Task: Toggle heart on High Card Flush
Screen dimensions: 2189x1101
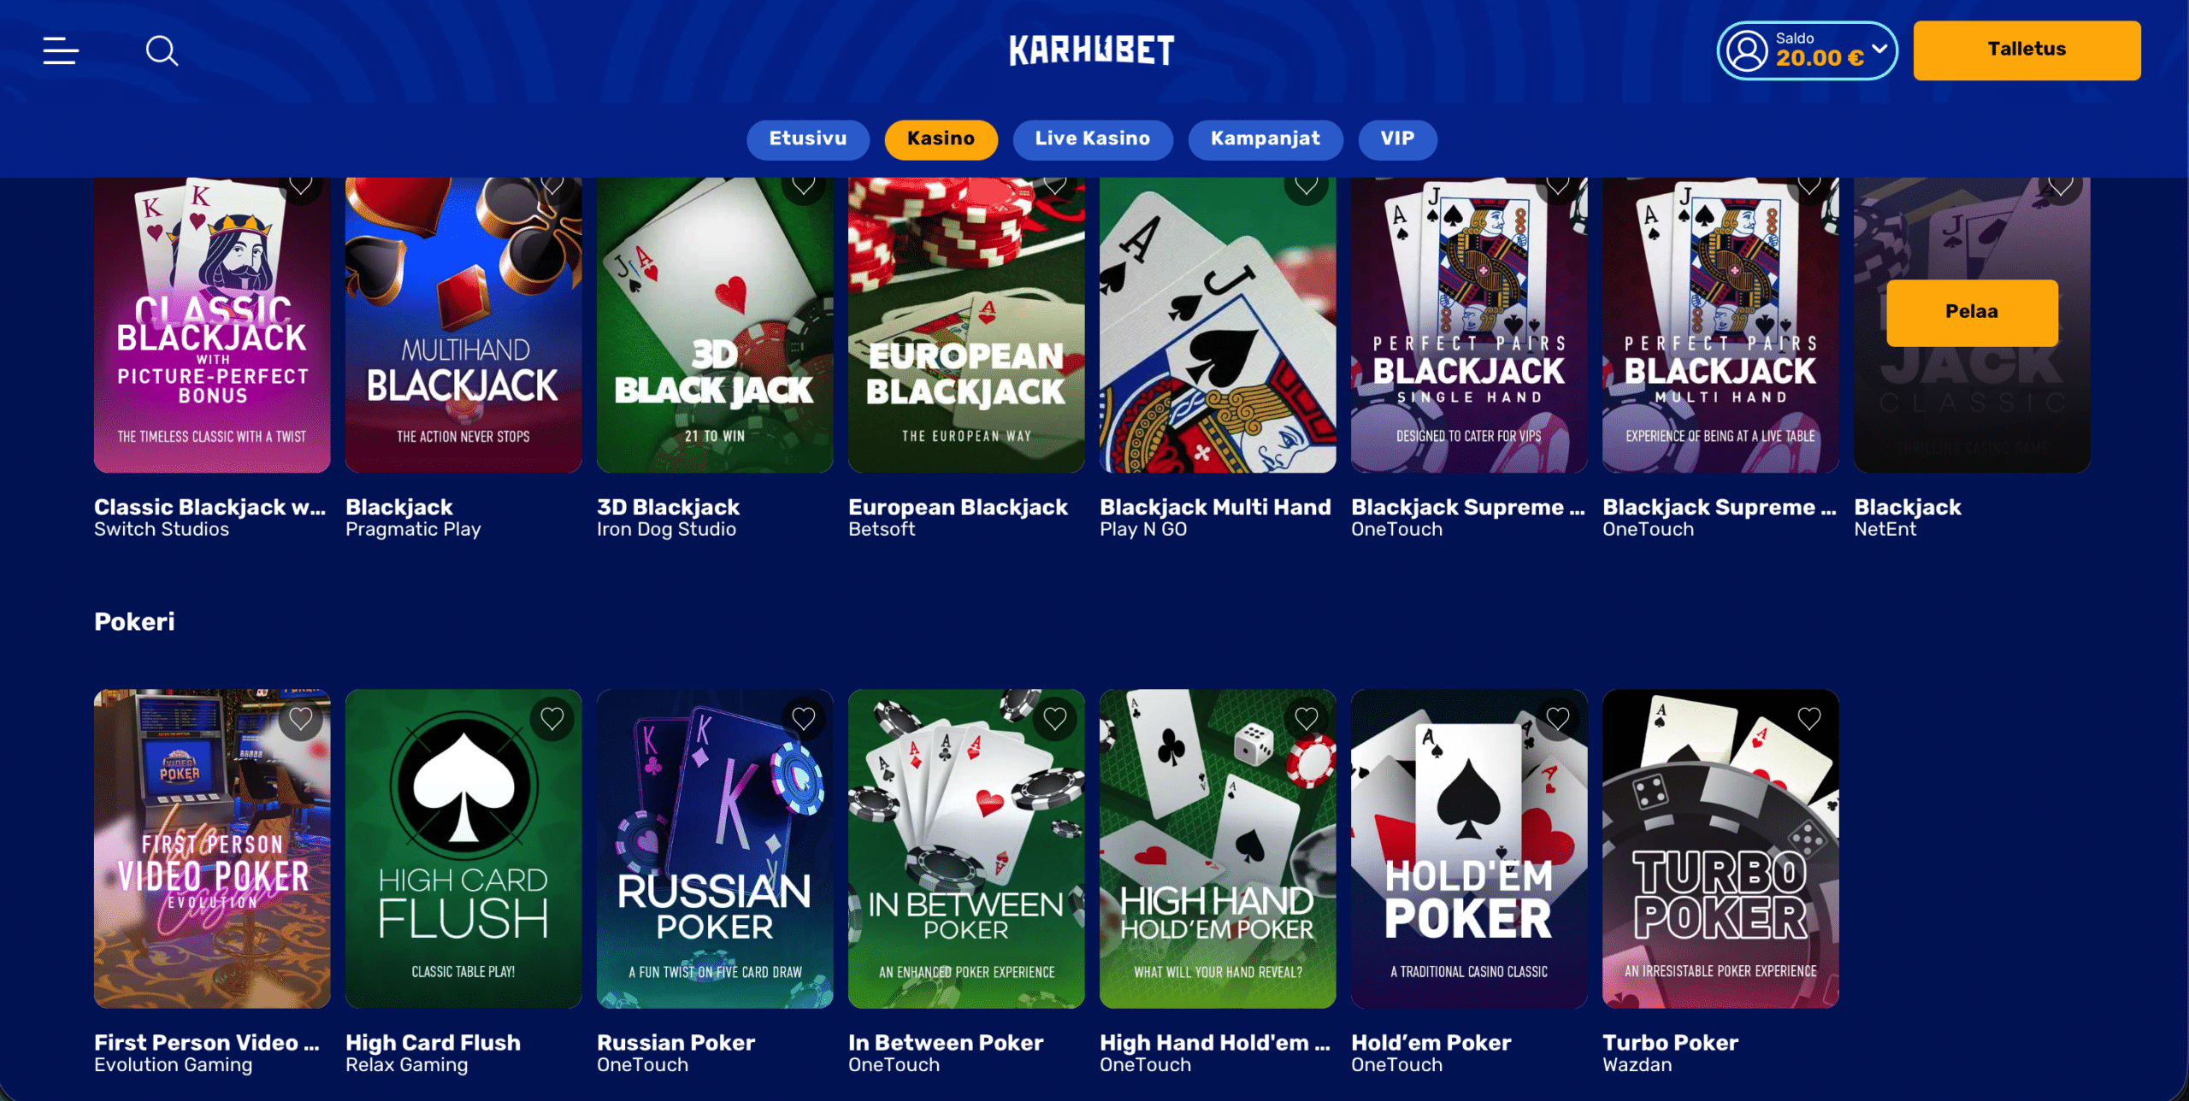Action: coord(552,718)
